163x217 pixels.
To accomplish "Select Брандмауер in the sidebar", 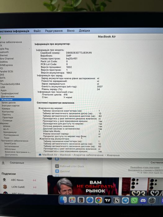I will (x=10, y=132).
